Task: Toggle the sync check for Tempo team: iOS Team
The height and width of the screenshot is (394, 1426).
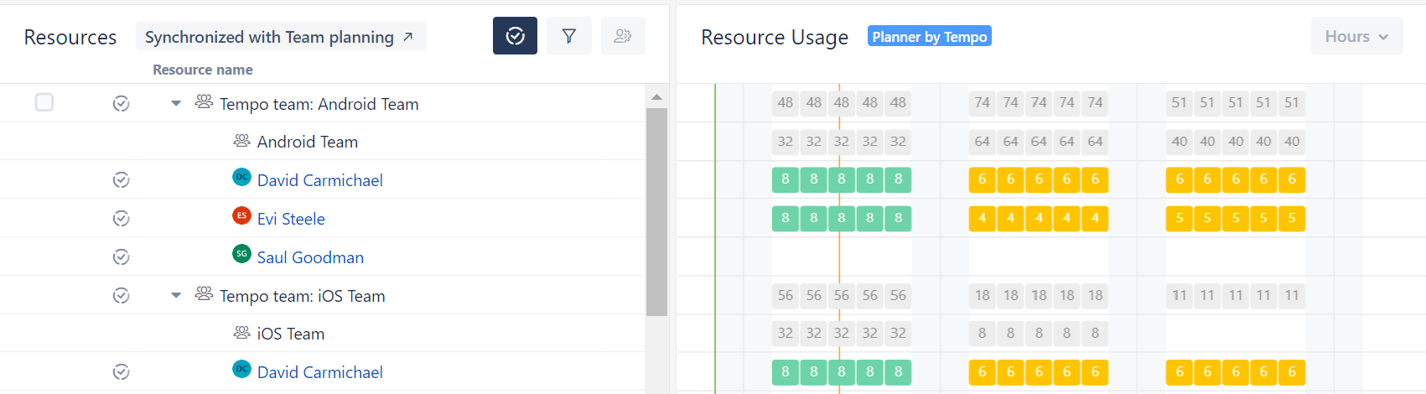Action: [122, 296]
